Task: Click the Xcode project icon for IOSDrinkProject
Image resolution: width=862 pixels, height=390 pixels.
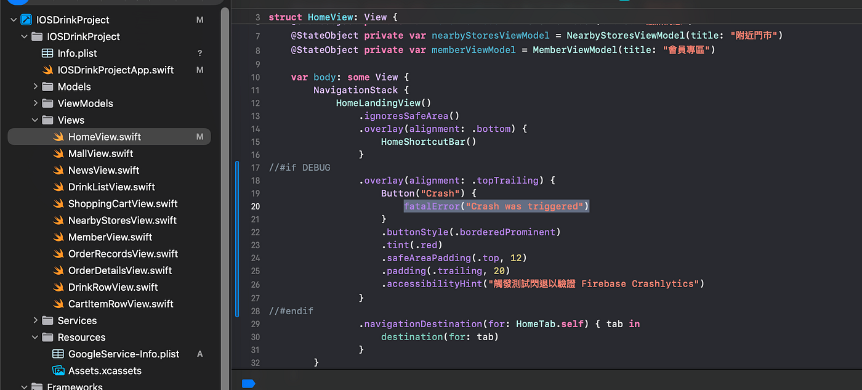Action: click(26, 20)
